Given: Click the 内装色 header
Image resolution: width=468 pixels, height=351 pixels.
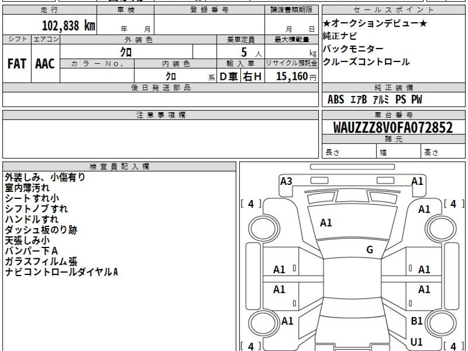Looking at the screenshot, I should click(x=176, y=64).
